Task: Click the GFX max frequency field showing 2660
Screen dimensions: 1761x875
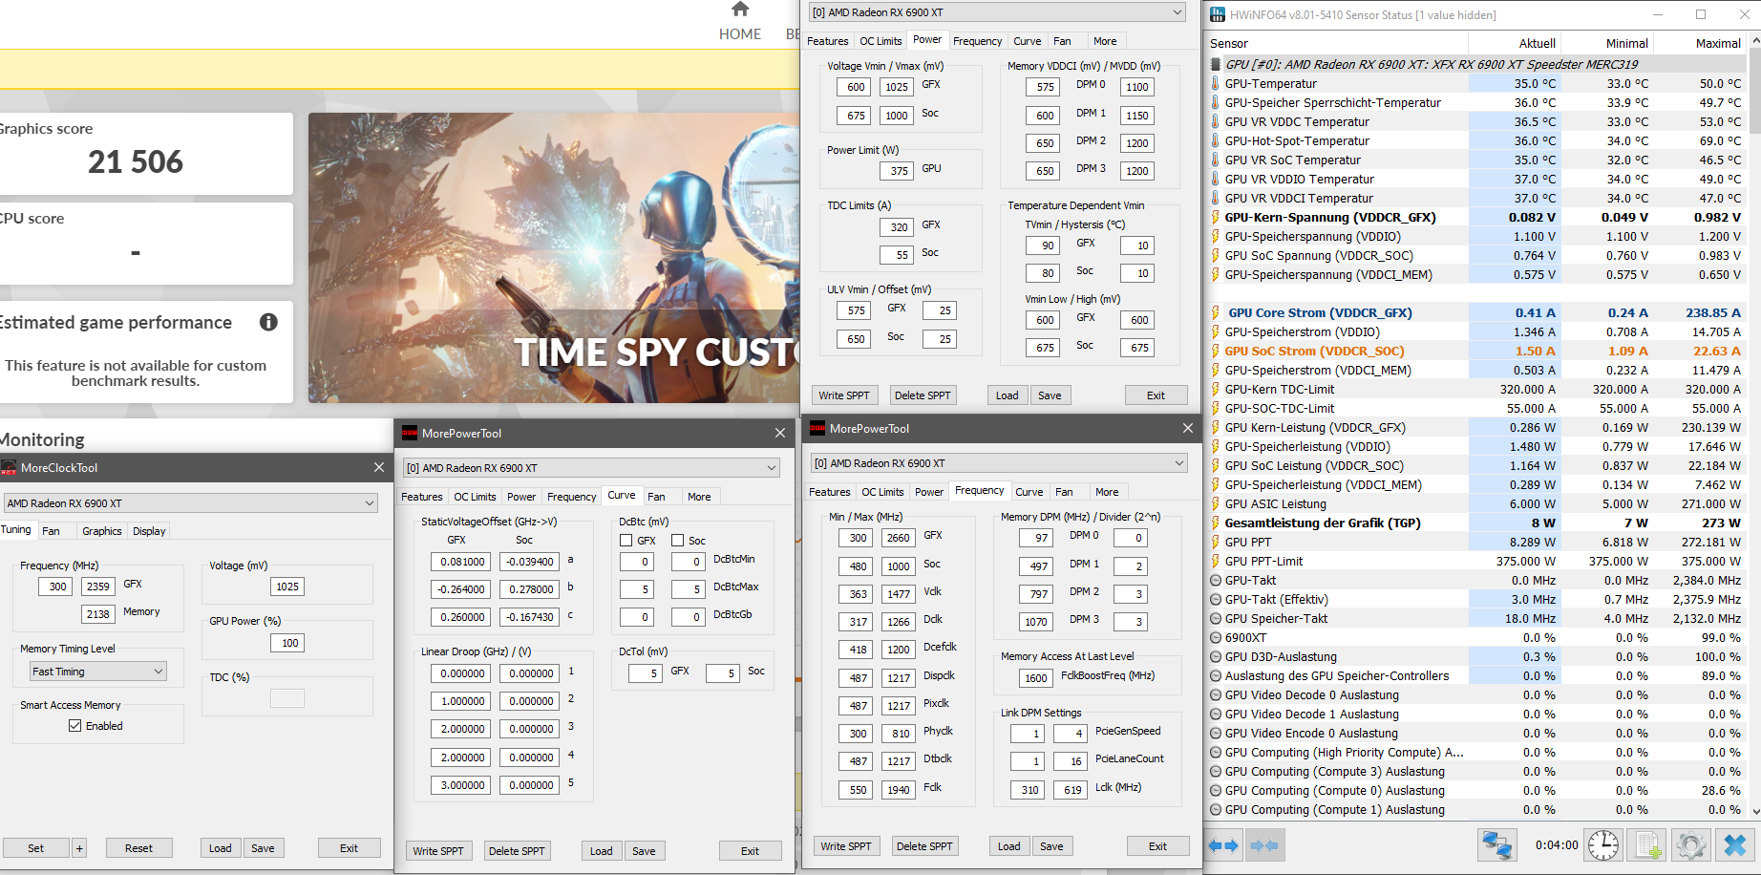Action: [x=899, y=538]
